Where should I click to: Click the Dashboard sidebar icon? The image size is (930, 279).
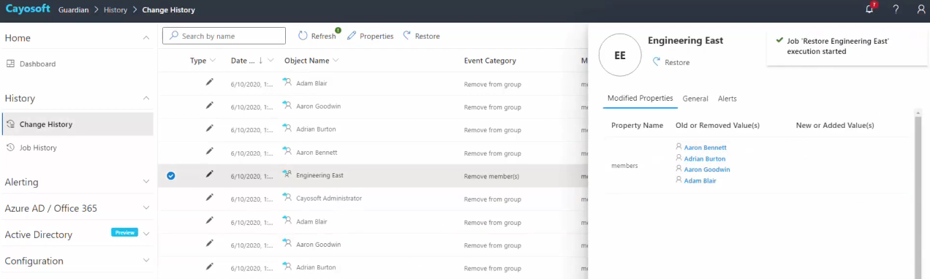pyautogui.click(x=10, y=64)
